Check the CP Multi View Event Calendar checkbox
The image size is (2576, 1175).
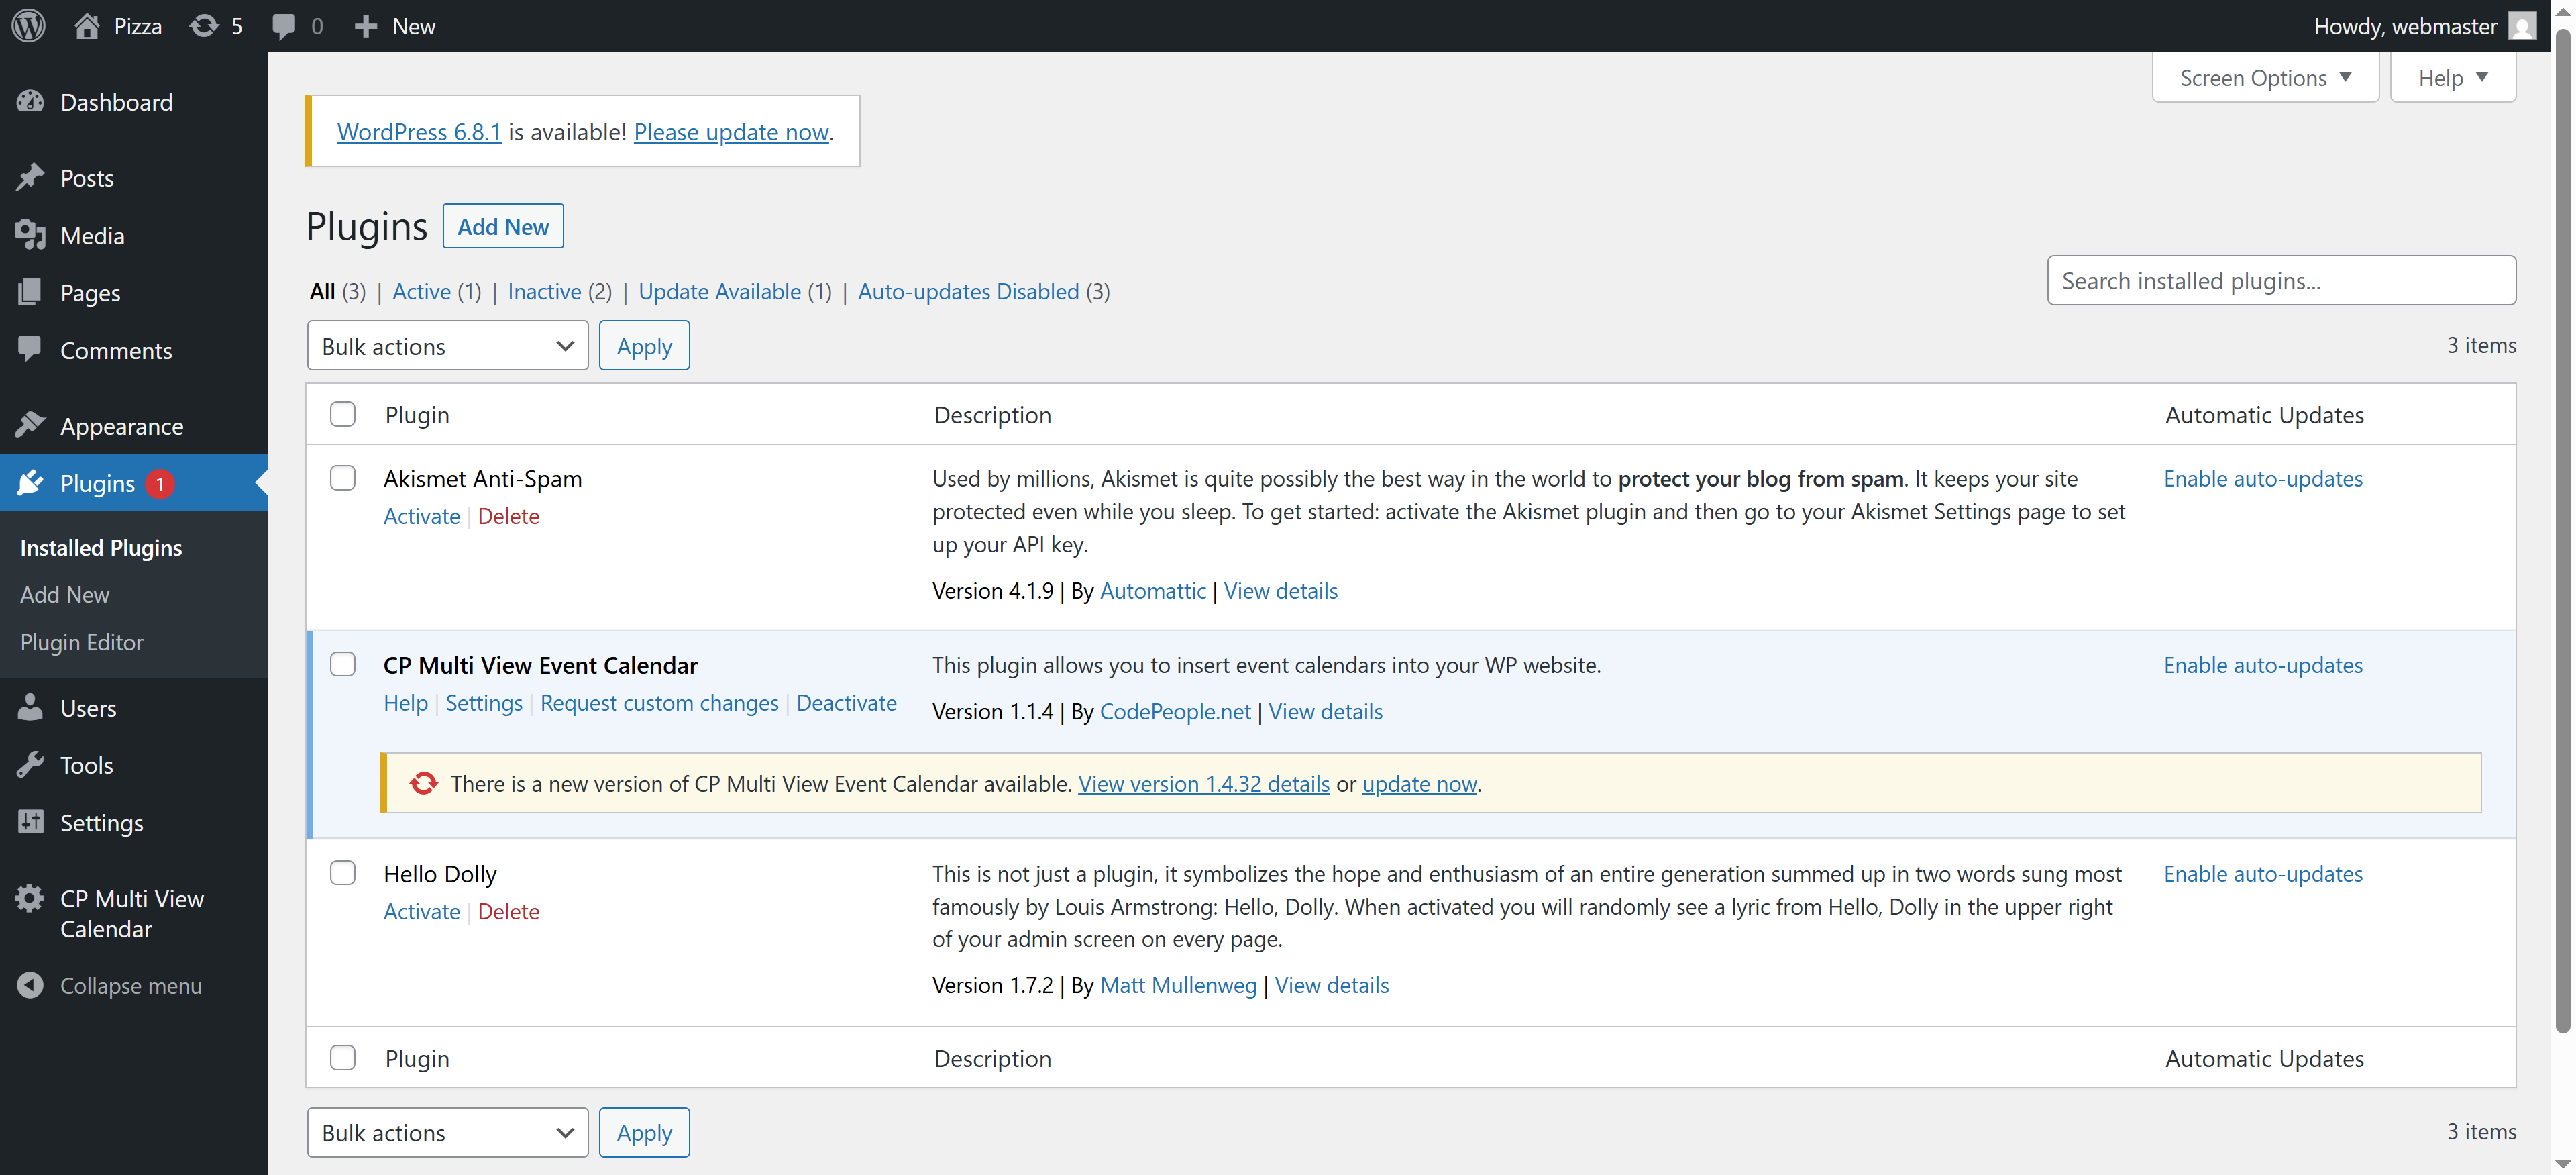coord(343,664)
